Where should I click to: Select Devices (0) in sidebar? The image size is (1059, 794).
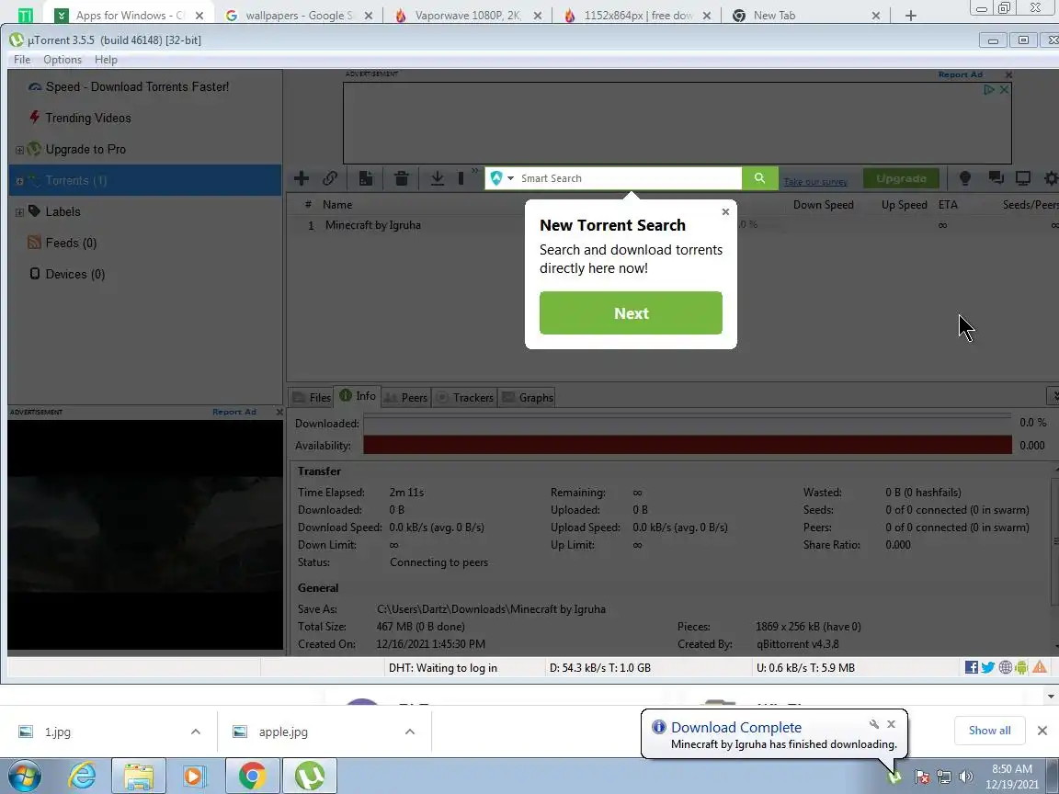pos(74,274)
